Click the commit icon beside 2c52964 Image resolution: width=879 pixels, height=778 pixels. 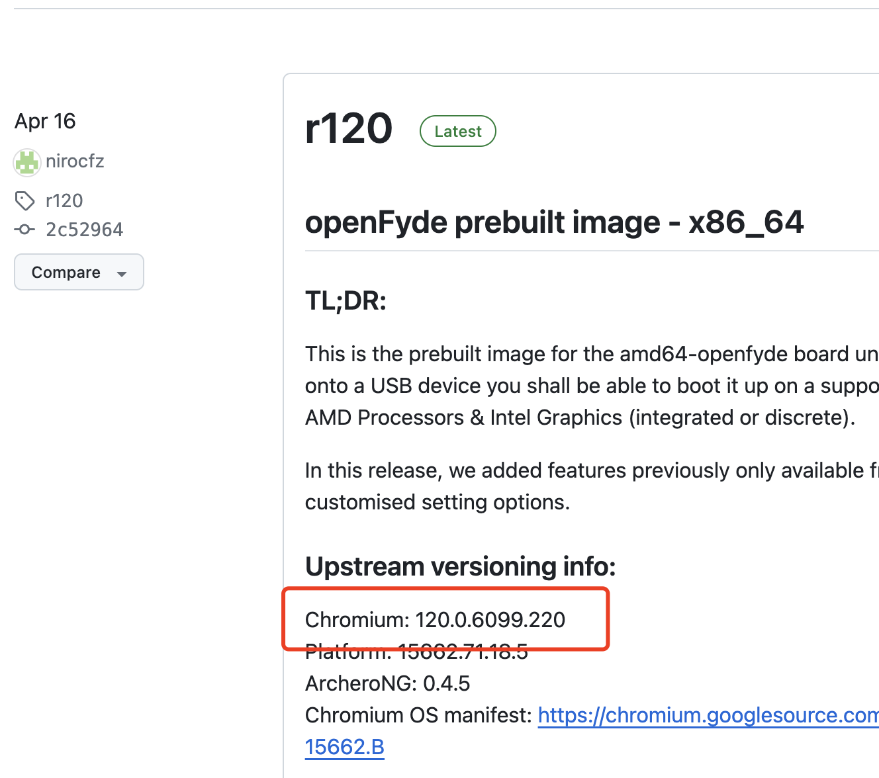coord(25,230)
